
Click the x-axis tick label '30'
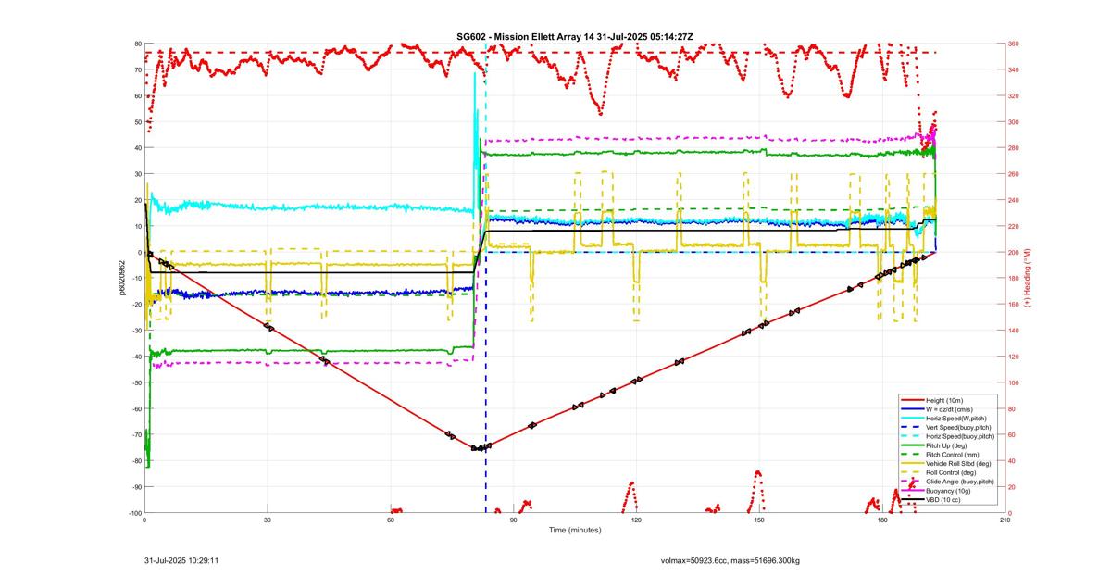click(x=268, y=521)
